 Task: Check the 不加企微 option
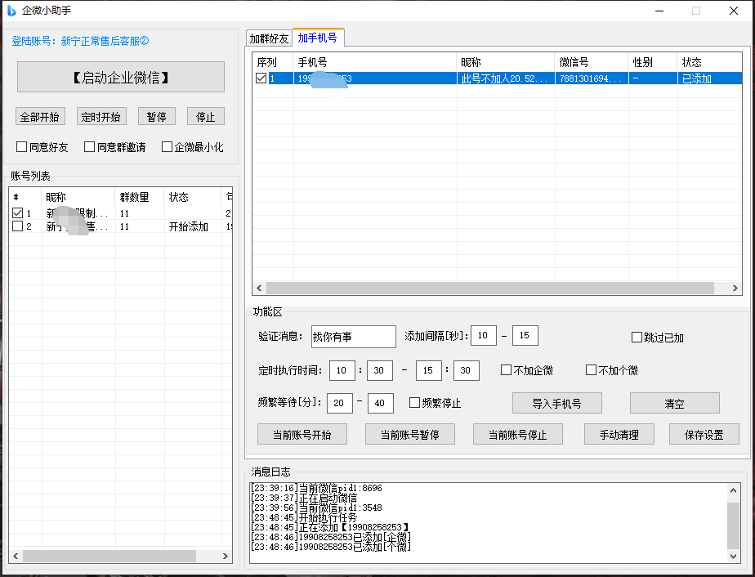click(x=504, y=370)
